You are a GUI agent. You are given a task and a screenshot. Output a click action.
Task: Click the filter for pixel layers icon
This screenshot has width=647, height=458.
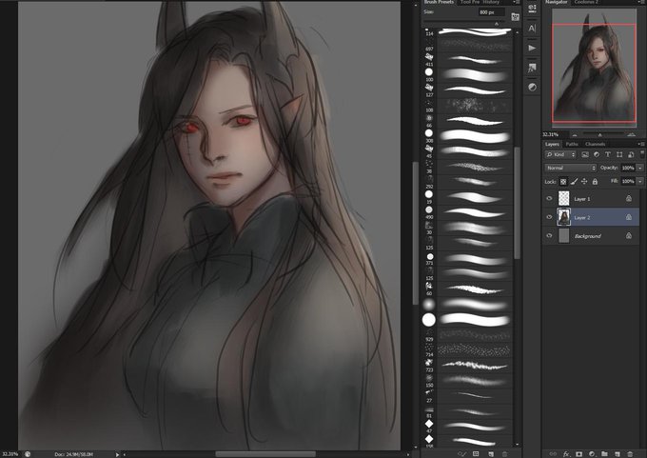[x=585, y=154]
